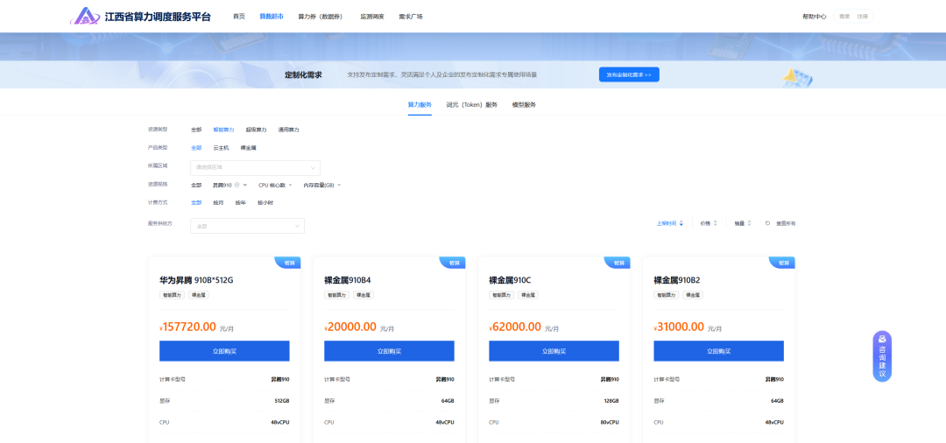
Task: Open the 裸金属910B4 product title
Action: tap(348, 280)
